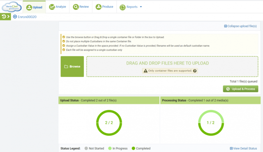Image resolution: width=263 pixels, height=152 pixels.
Task: Click the Status Legend label
Action: 70,148
